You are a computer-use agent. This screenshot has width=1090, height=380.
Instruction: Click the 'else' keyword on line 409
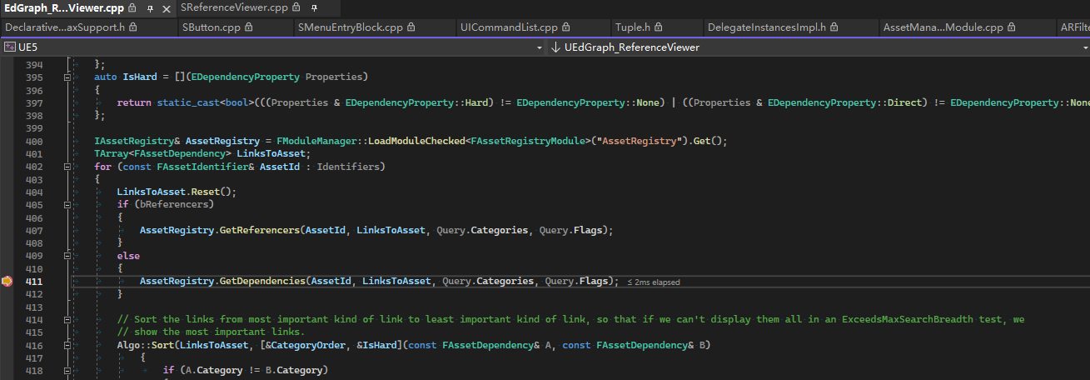(128, 257)
